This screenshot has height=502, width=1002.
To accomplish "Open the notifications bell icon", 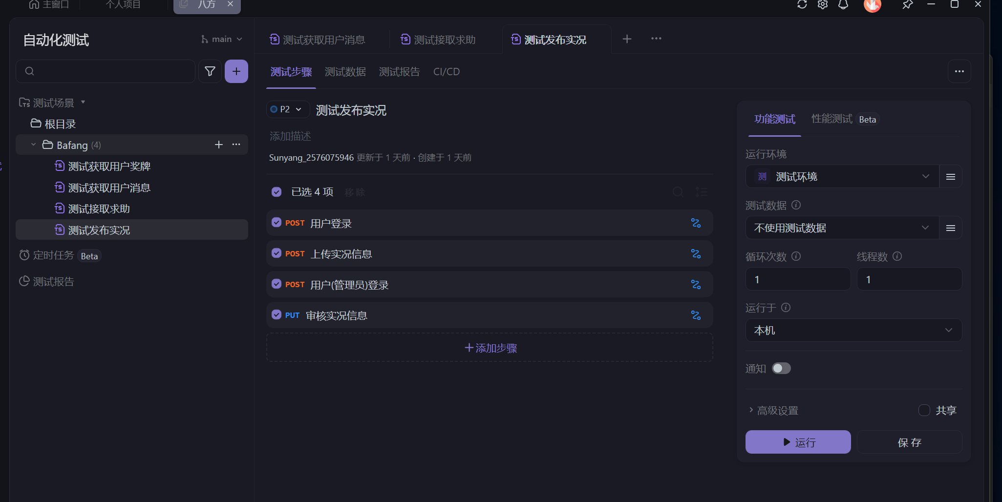I will pyautogui.click(x=843, y=4).
